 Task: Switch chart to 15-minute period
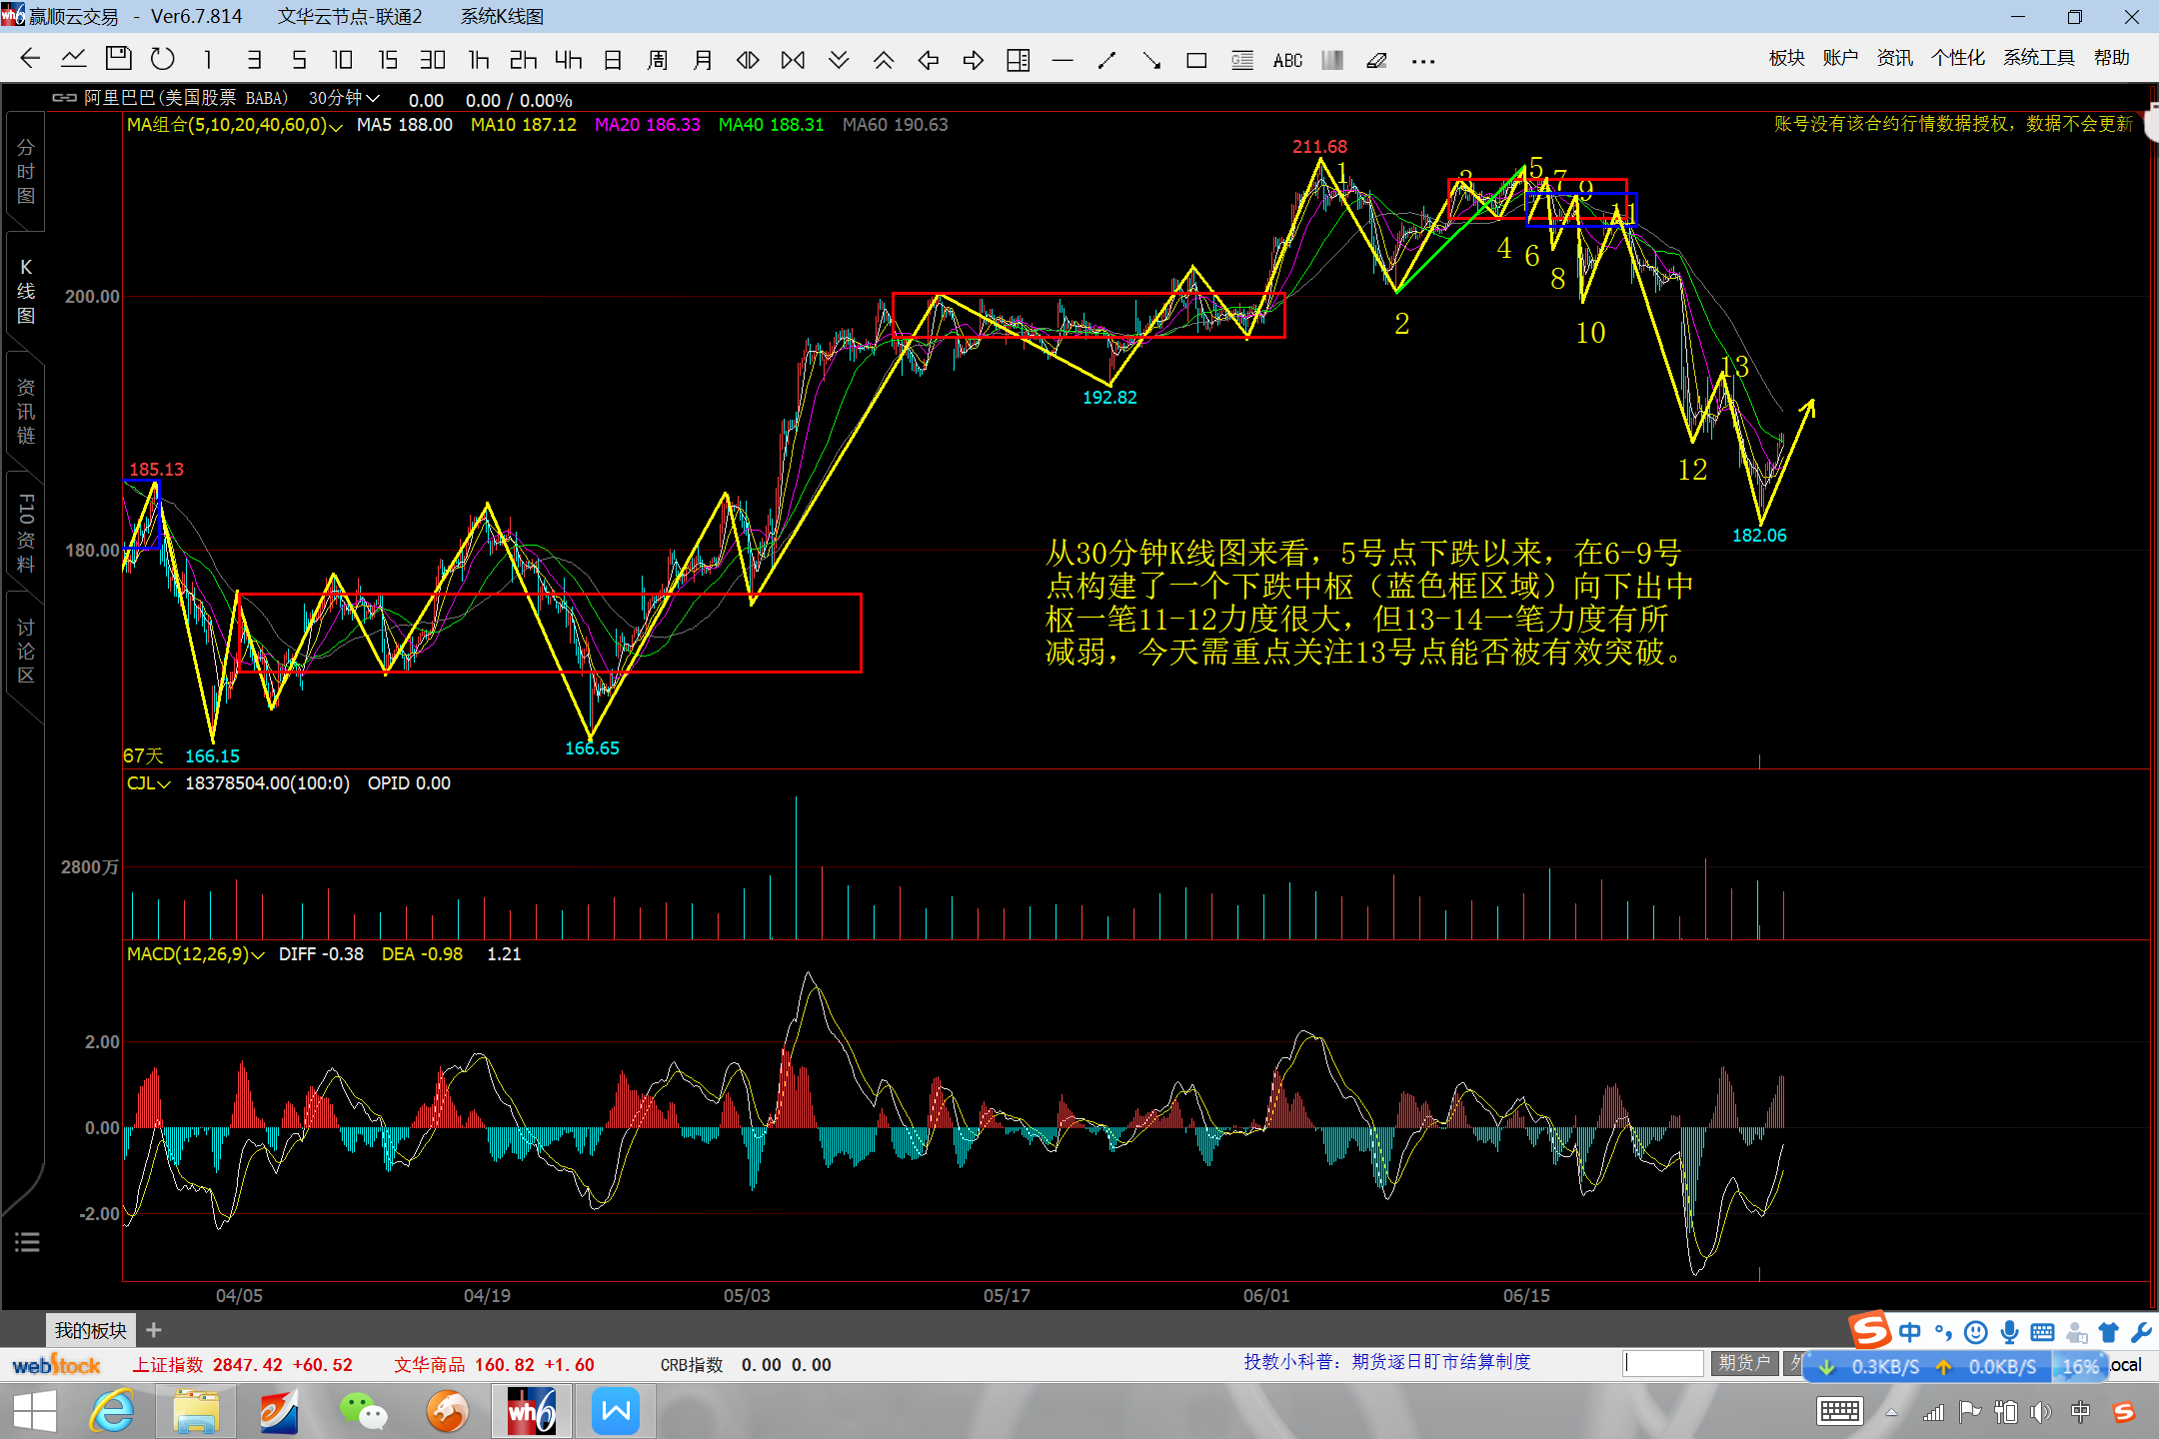[387, 60]
